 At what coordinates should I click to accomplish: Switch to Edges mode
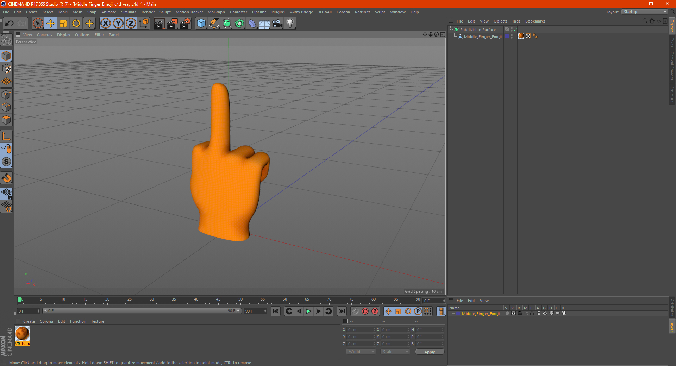(6, 107)
